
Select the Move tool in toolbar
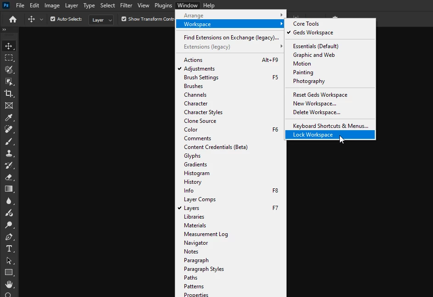pyautogui.click(x=9, y=46)
